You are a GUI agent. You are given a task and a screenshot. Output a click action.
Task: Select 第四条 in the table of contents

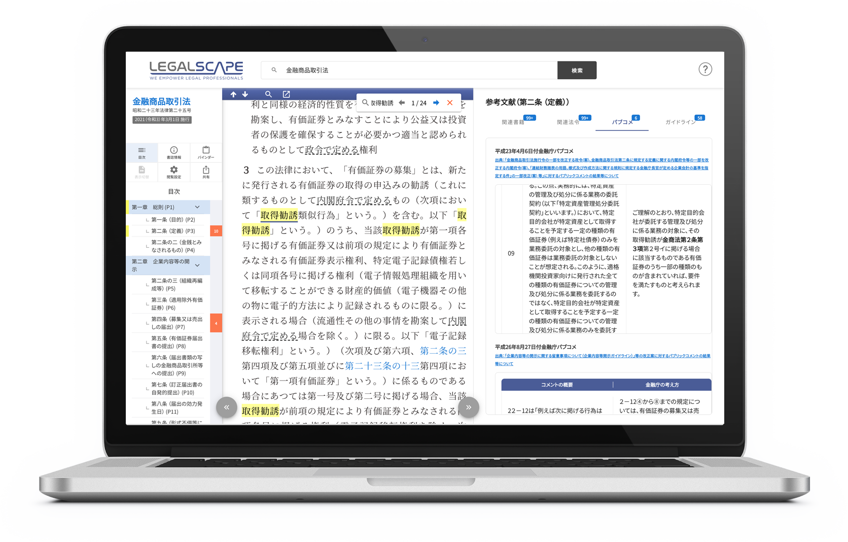[176, 323]
